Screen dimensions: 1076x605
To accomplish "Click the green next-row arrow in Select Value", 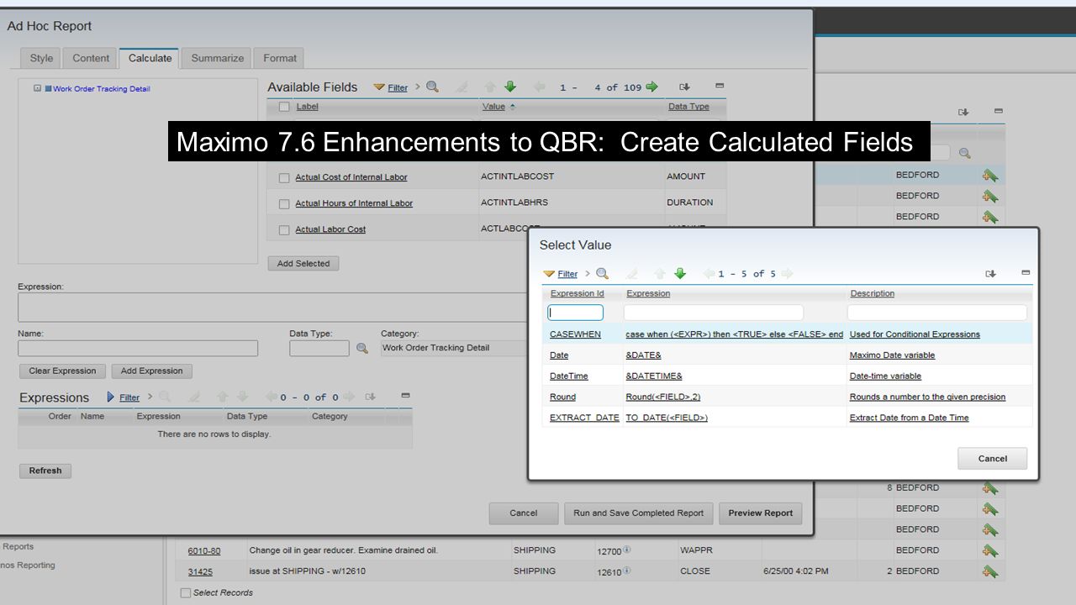I will pos(680,273).
